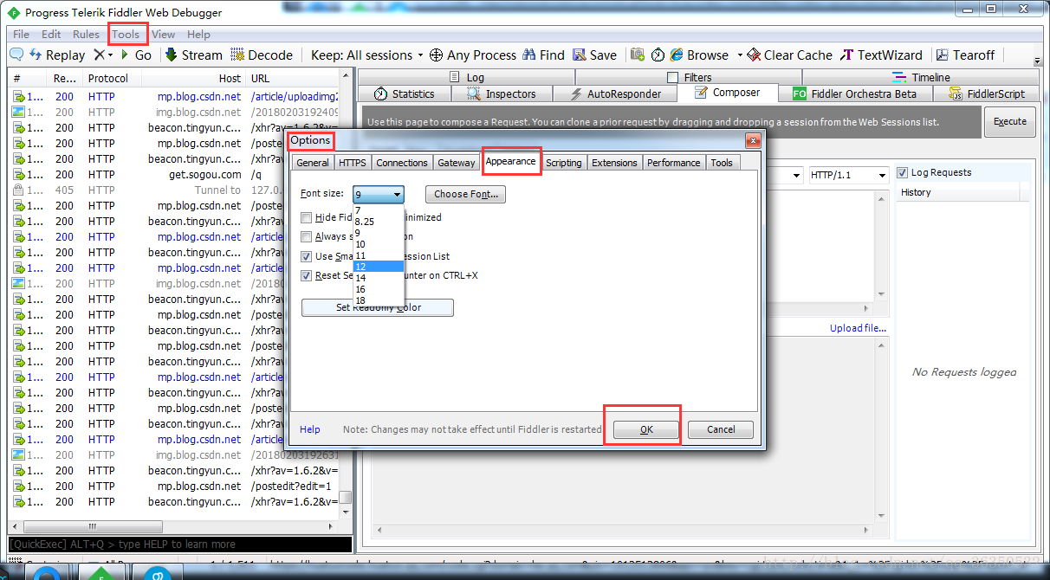Uncheck Reset Session counter on CTRL+X
Image resolution: width=1050 pixels, height=580 pixels.
pyautogui.click(x=306, y=275)
